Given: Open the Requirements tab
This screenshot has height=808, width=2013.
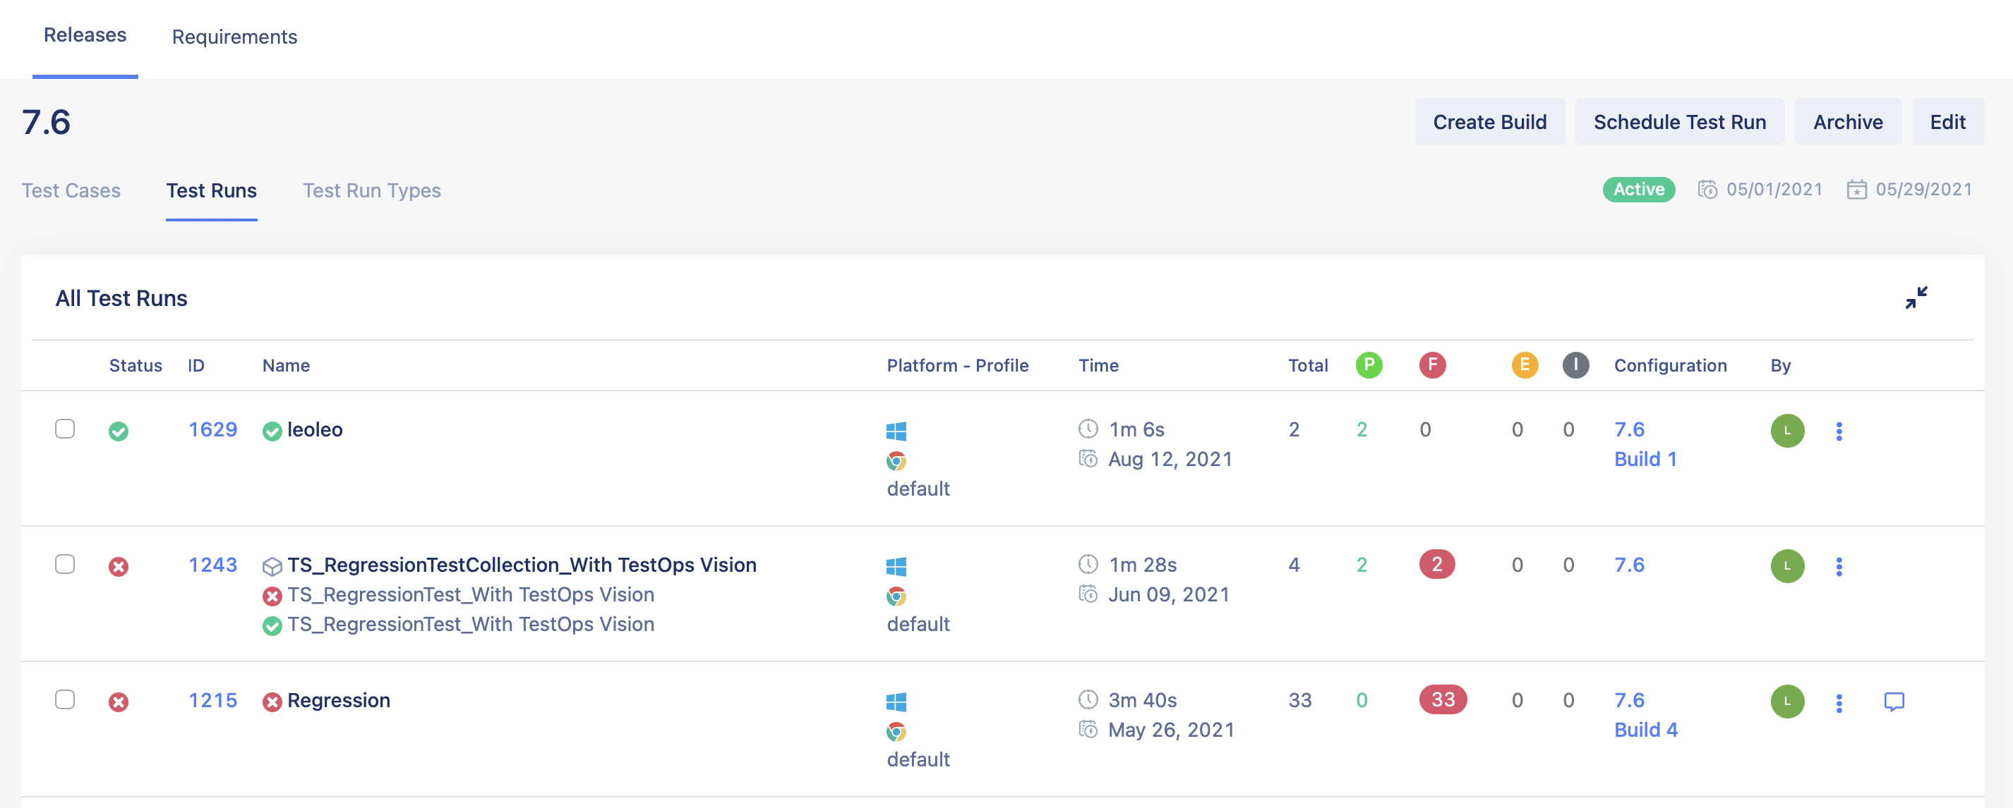Looking at the screenshot, I should [234, 37].
